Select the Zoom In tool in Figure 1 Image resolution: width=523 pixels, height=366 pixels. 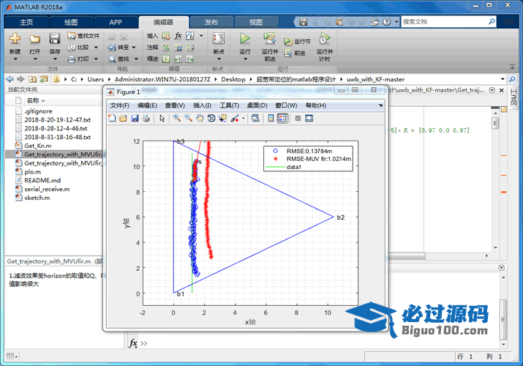[177, 118]
